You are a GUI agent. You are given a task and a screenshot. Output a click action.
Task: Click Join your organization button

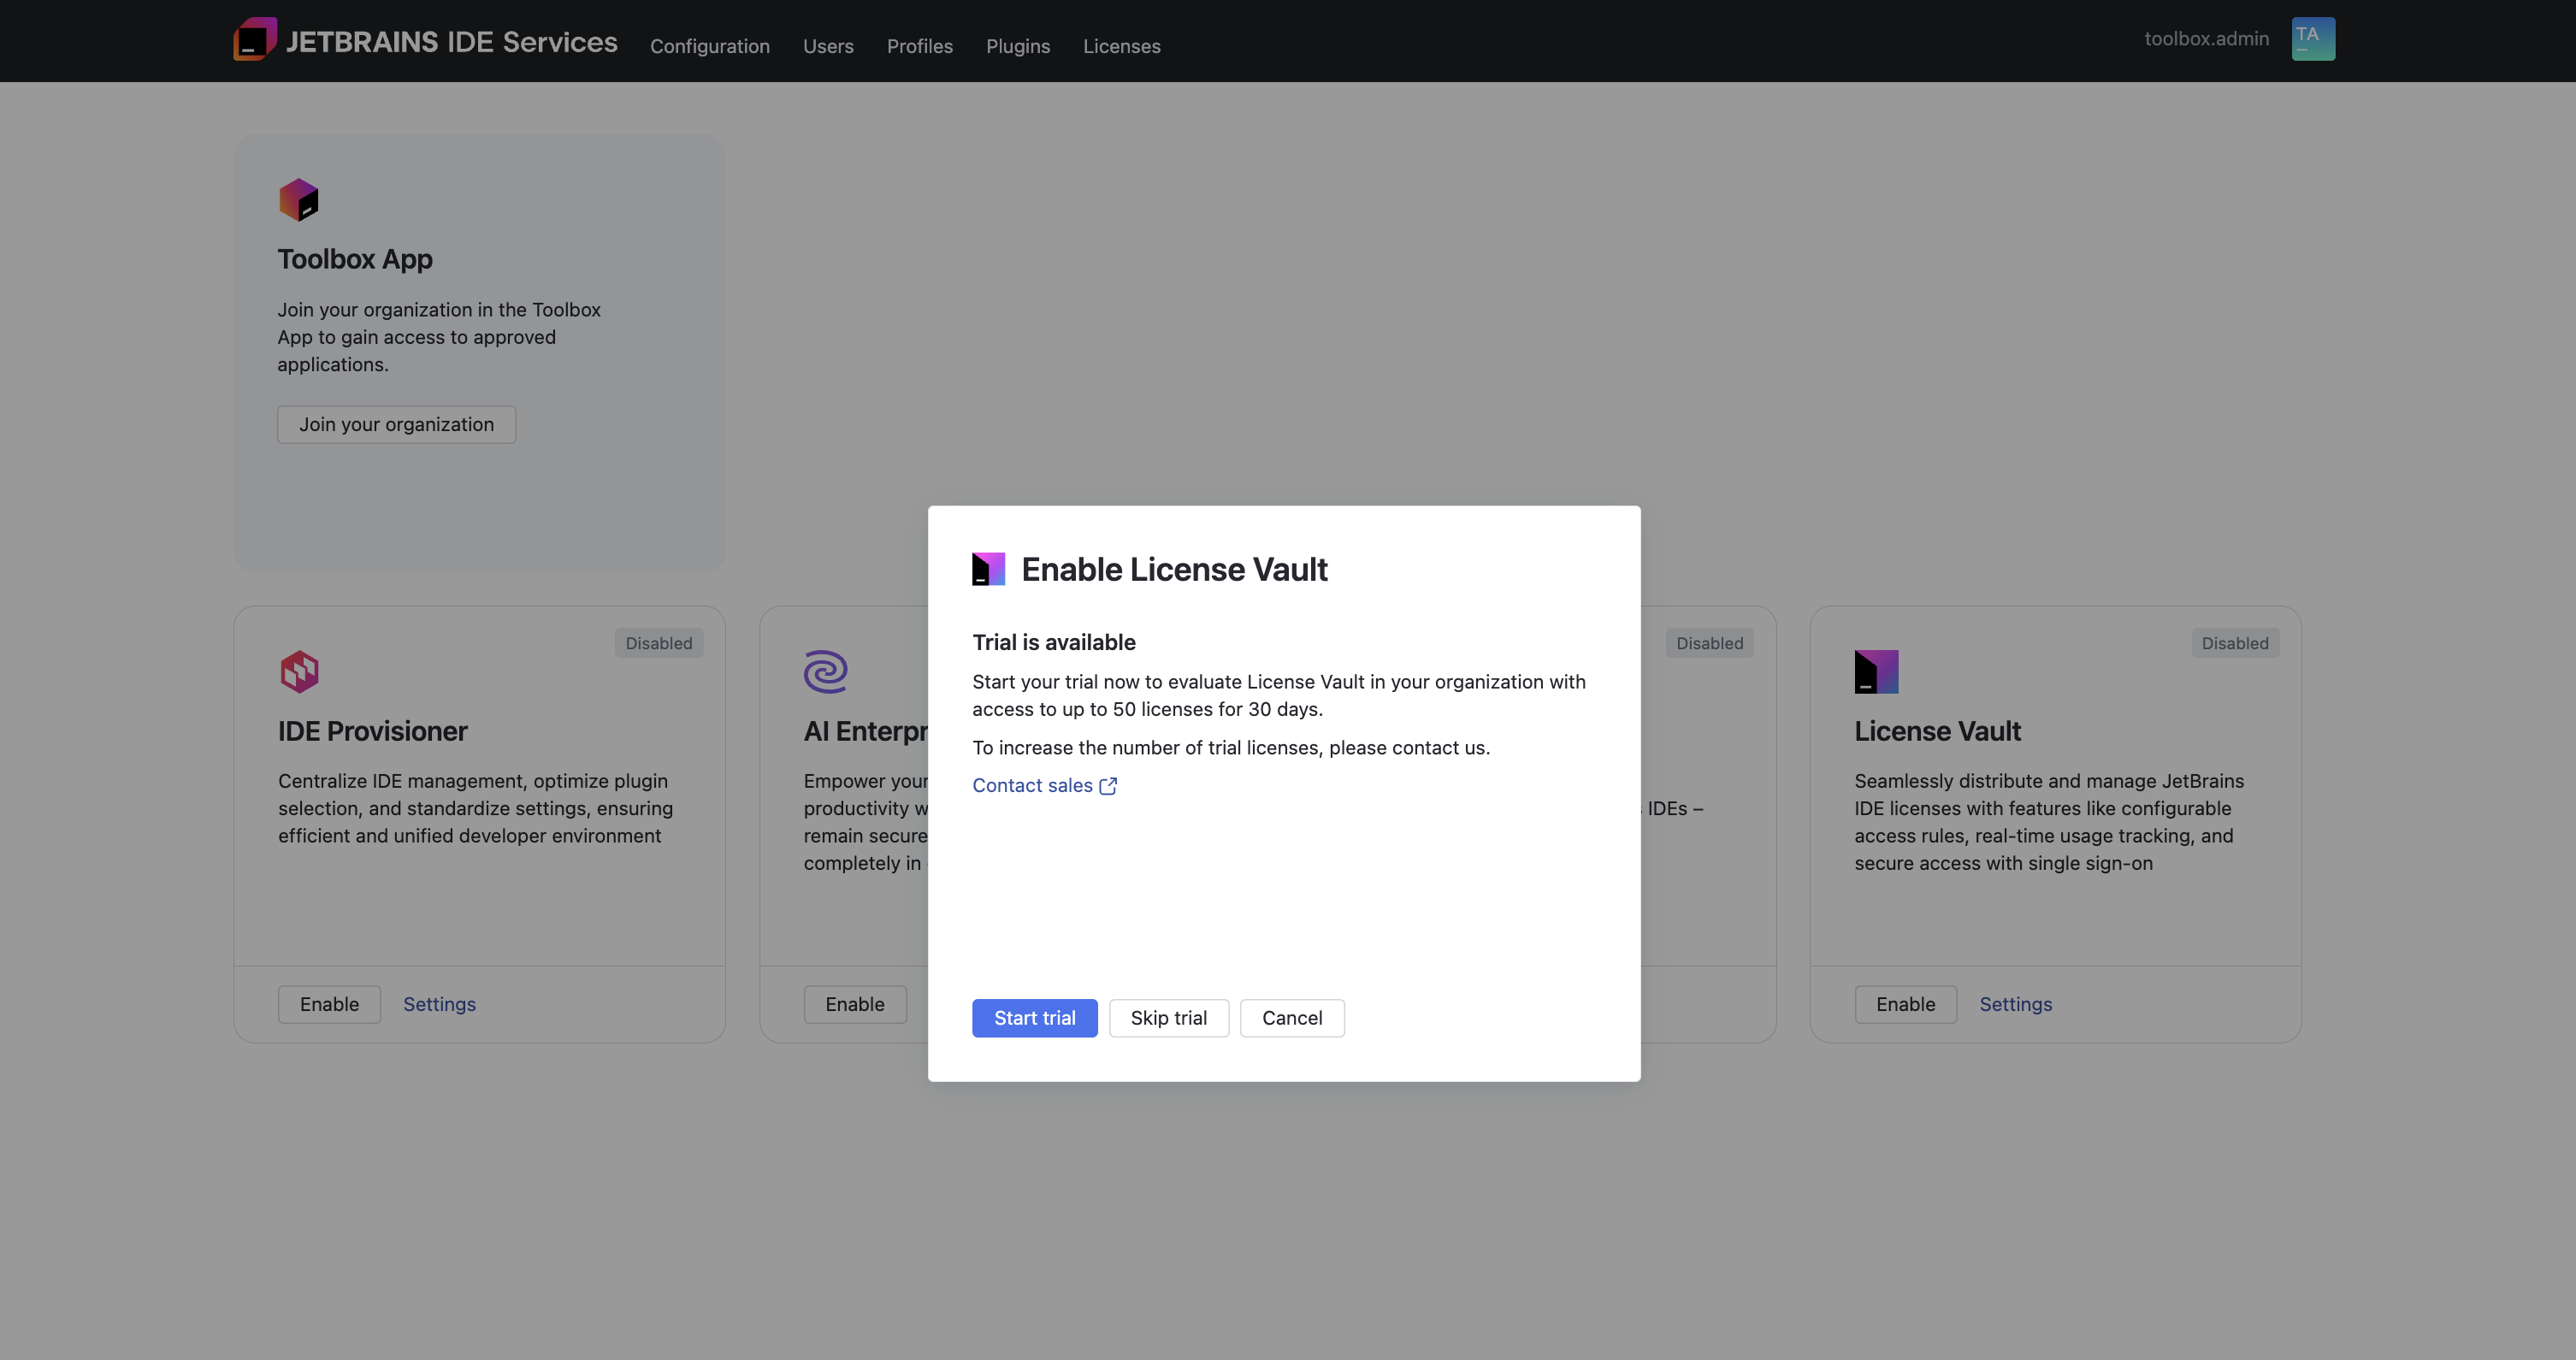click(x=396, y=424)
